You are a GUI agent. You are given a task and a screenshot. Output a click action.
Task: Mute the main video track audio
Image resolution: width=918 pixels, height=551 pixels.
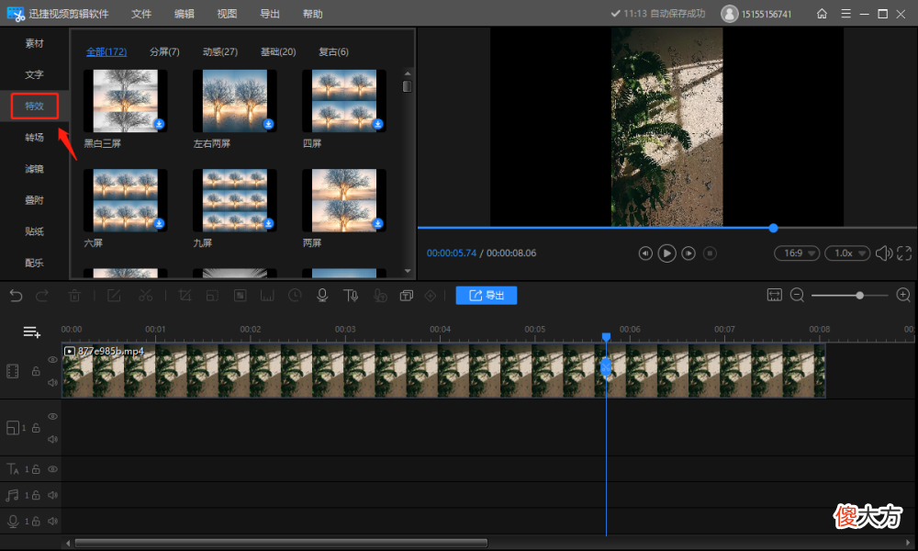(52, 382)
